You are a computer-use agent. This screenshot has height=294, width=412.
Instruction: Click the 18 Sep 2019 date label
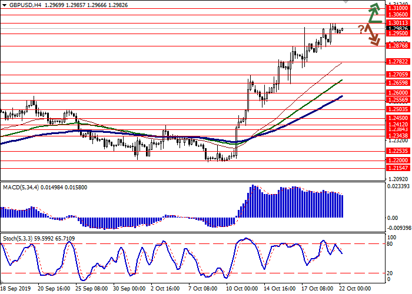[x=15, y=289]
